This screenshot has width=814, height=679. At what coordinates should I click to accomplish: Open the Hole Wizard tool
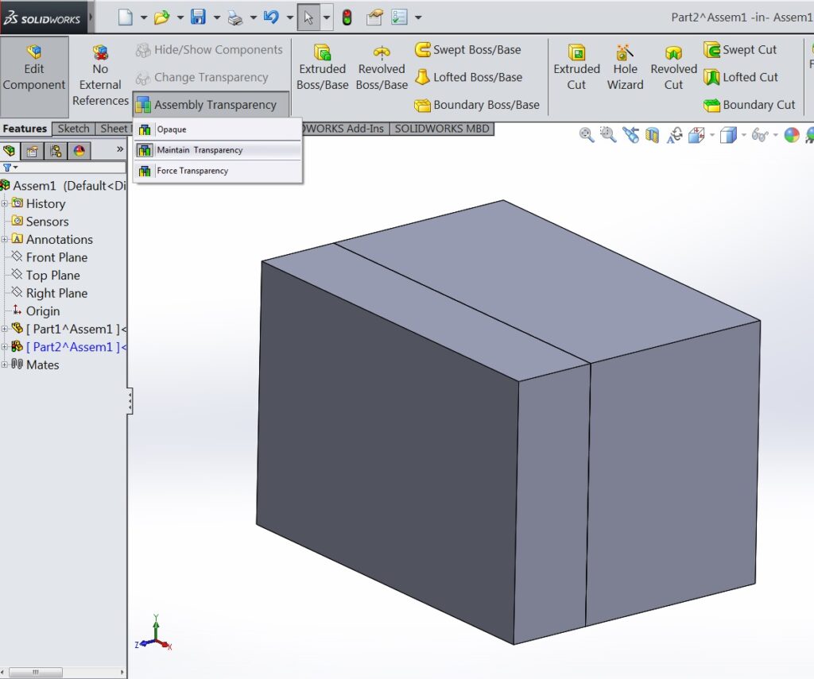point(626,68)
